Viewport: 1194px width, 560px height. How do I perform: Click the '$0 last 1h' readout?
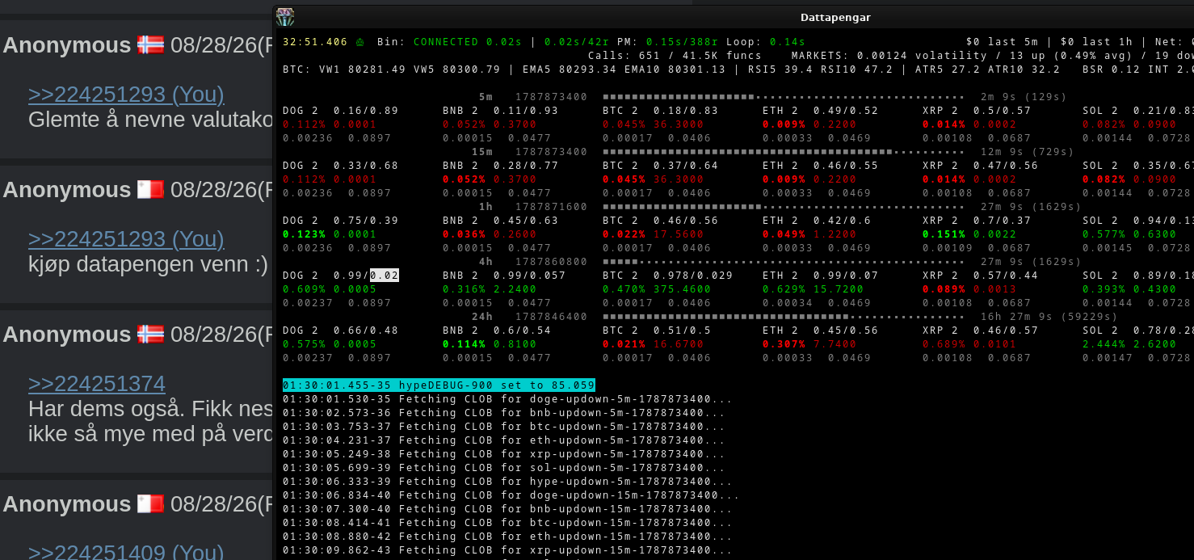[x=1097, y=42]
